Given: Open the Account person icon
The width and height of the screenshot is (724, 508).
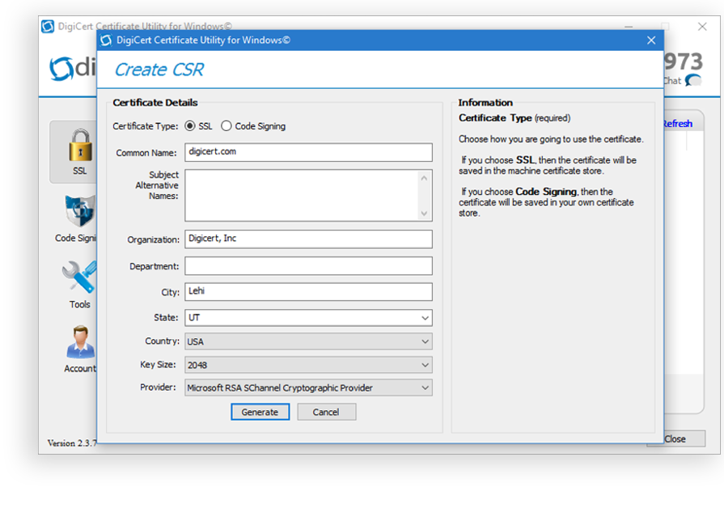Looking at the screenshot, I should [80, 342].
